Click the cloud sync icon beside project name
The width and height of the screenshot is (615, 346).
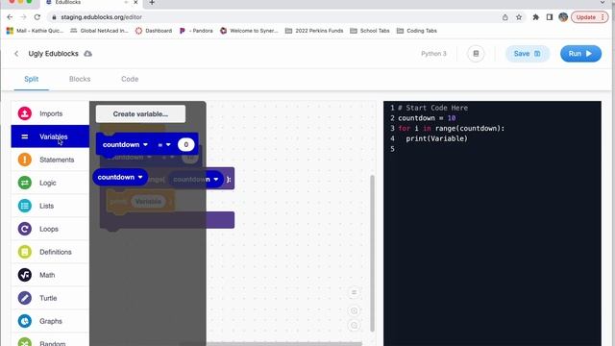point(87,54)
